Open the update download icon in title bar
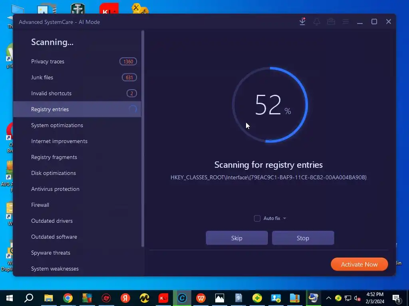Viewport: 409px width, 306px height. click(x=302, y=22)
